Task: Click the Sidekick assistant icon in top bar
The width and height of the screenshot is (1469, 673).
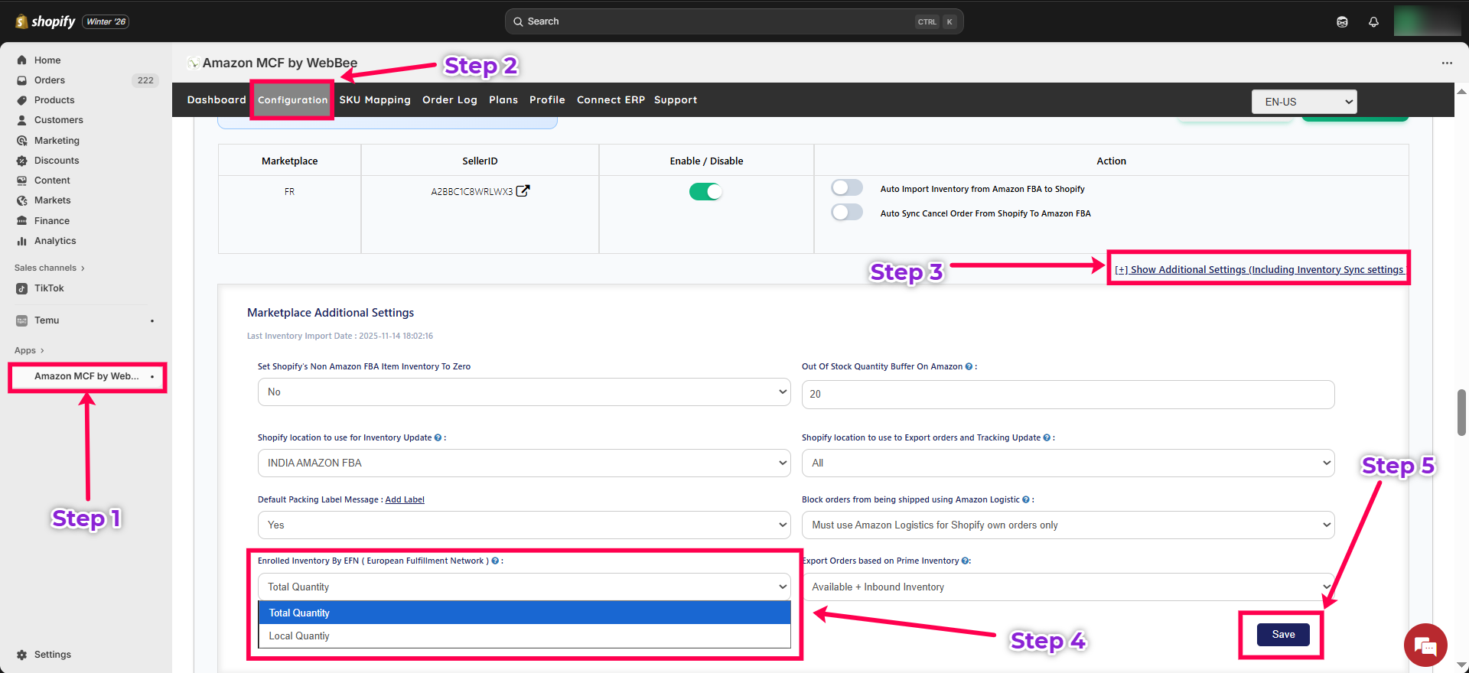Action: [1342, 21]
